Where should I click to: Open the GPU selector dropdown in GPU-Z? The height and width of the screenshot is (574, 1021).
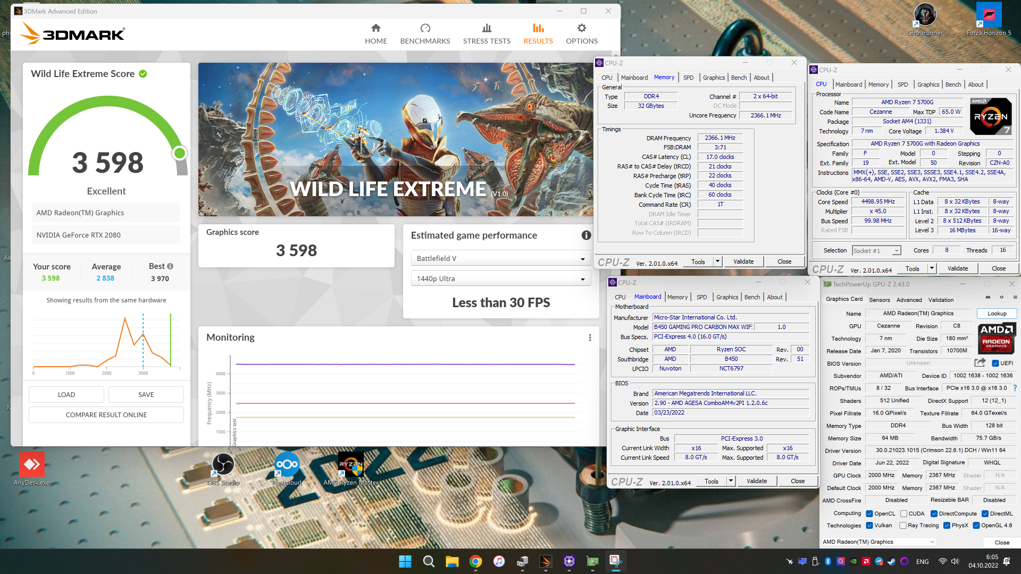point(878,542)
